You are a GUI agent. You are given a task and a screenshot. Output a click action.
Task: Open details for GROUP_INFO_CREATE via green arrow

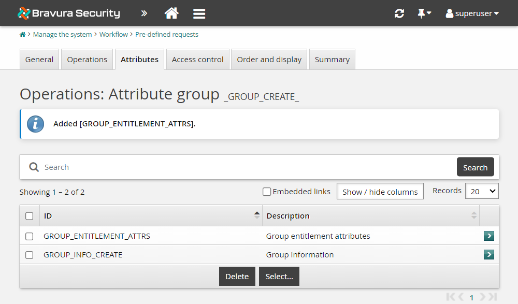488,254
